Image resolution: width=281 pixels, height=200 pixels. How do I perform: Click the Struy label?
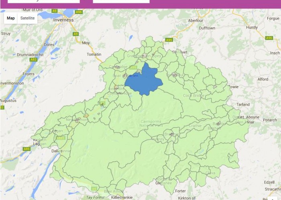click(x=6, y=34)
